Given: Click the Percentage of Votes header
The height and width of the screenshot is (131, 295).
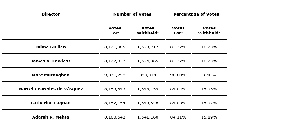Looking at the screenshot, I should [x=196, y=14].
